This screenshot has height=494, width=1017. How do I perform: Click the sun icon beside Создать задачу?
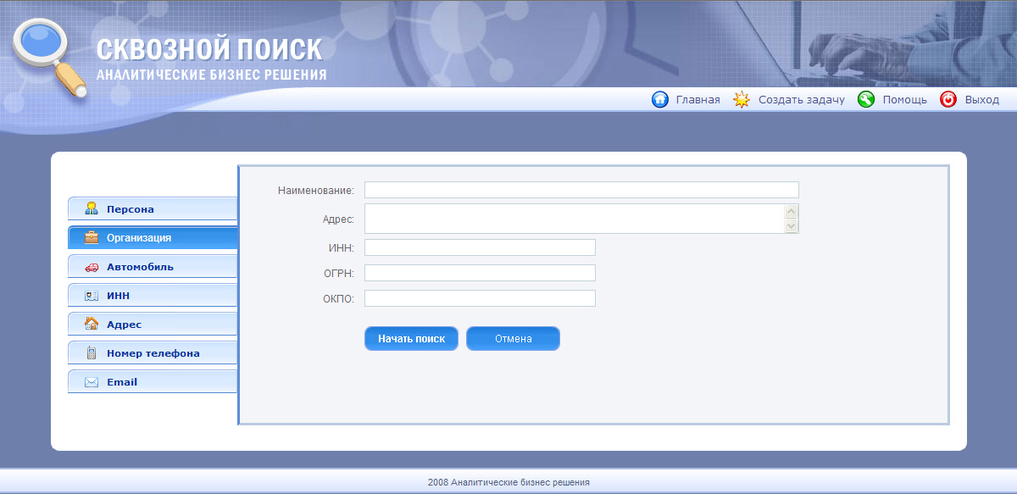pyautogui.click(x=741, y=99)
